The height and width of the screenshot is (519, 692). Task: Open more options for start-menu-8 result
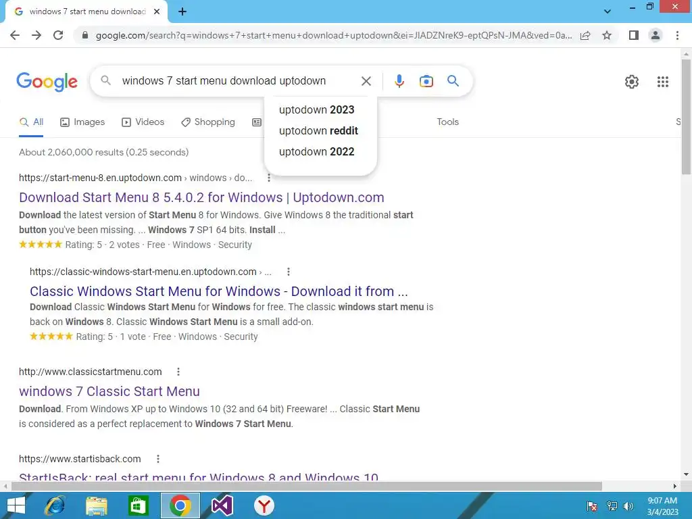pos(269,178)
